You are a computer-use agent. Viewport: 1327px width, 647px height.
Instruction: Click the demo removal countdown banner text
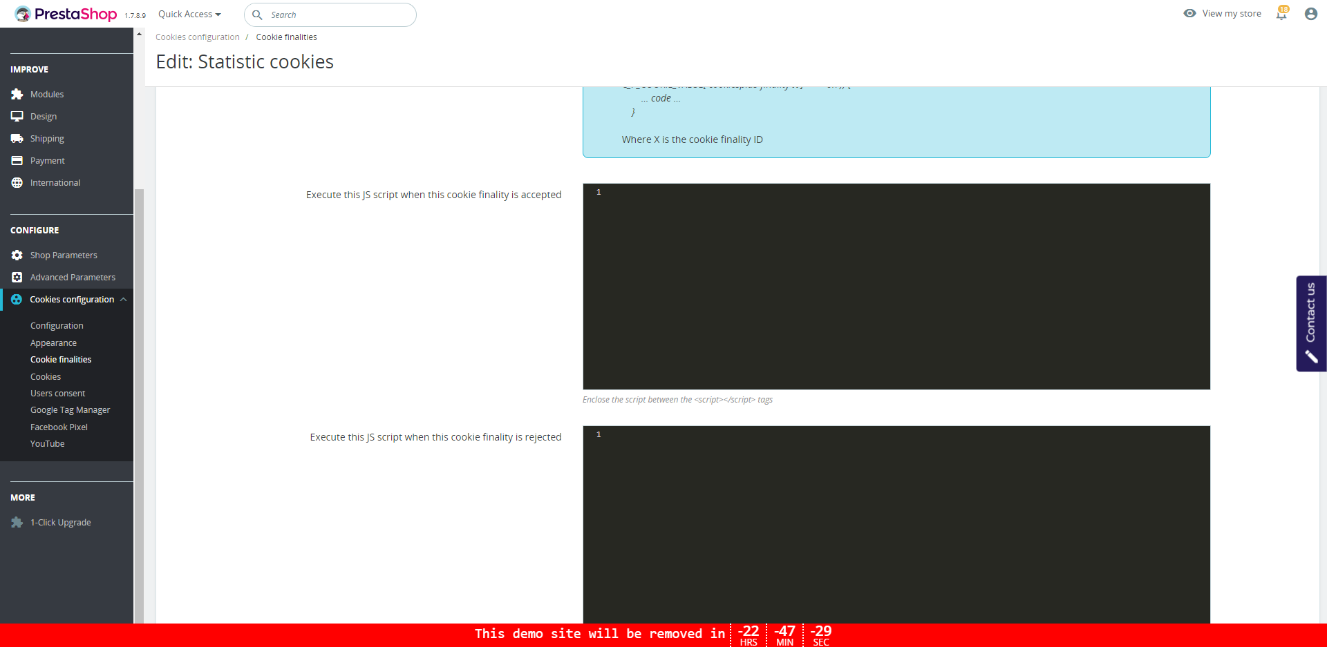(600, 633)
